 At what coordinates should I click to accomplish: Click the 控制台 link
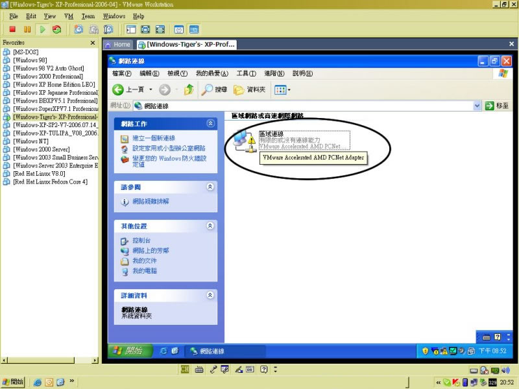(x=141, y=241)
